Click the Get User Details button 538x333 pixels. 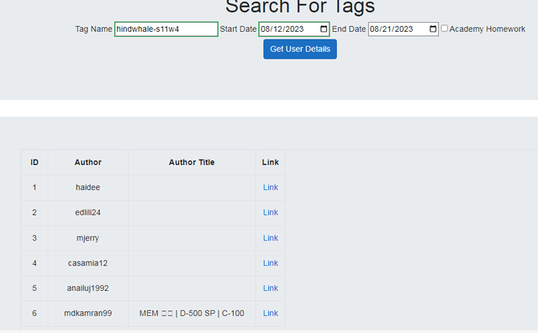tap(300, 49)
